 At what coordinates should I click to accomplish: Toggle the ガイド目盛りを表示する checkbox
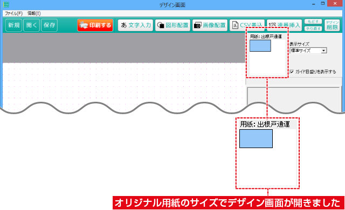click(x=292, y=72)
